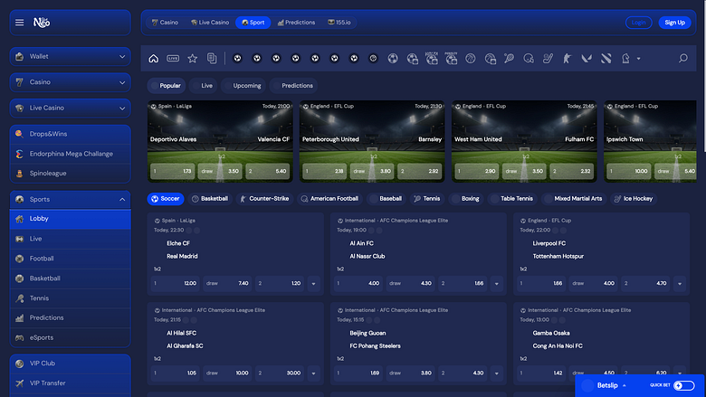This screenshot has width=706, height=397.
Task: Select the Counter-Strike soldier toolbar icon
Action: [568, 59]
